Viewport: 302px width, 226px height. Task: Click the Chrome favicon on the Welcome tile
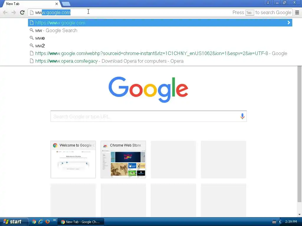click(55, 145)
